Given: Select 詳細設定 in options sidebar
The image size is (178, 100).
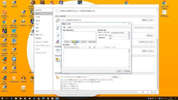Looking at the screenshot, I should click(x=43, y=38).
